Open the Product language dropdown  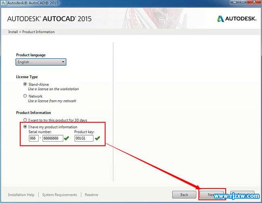coord(41,62)
